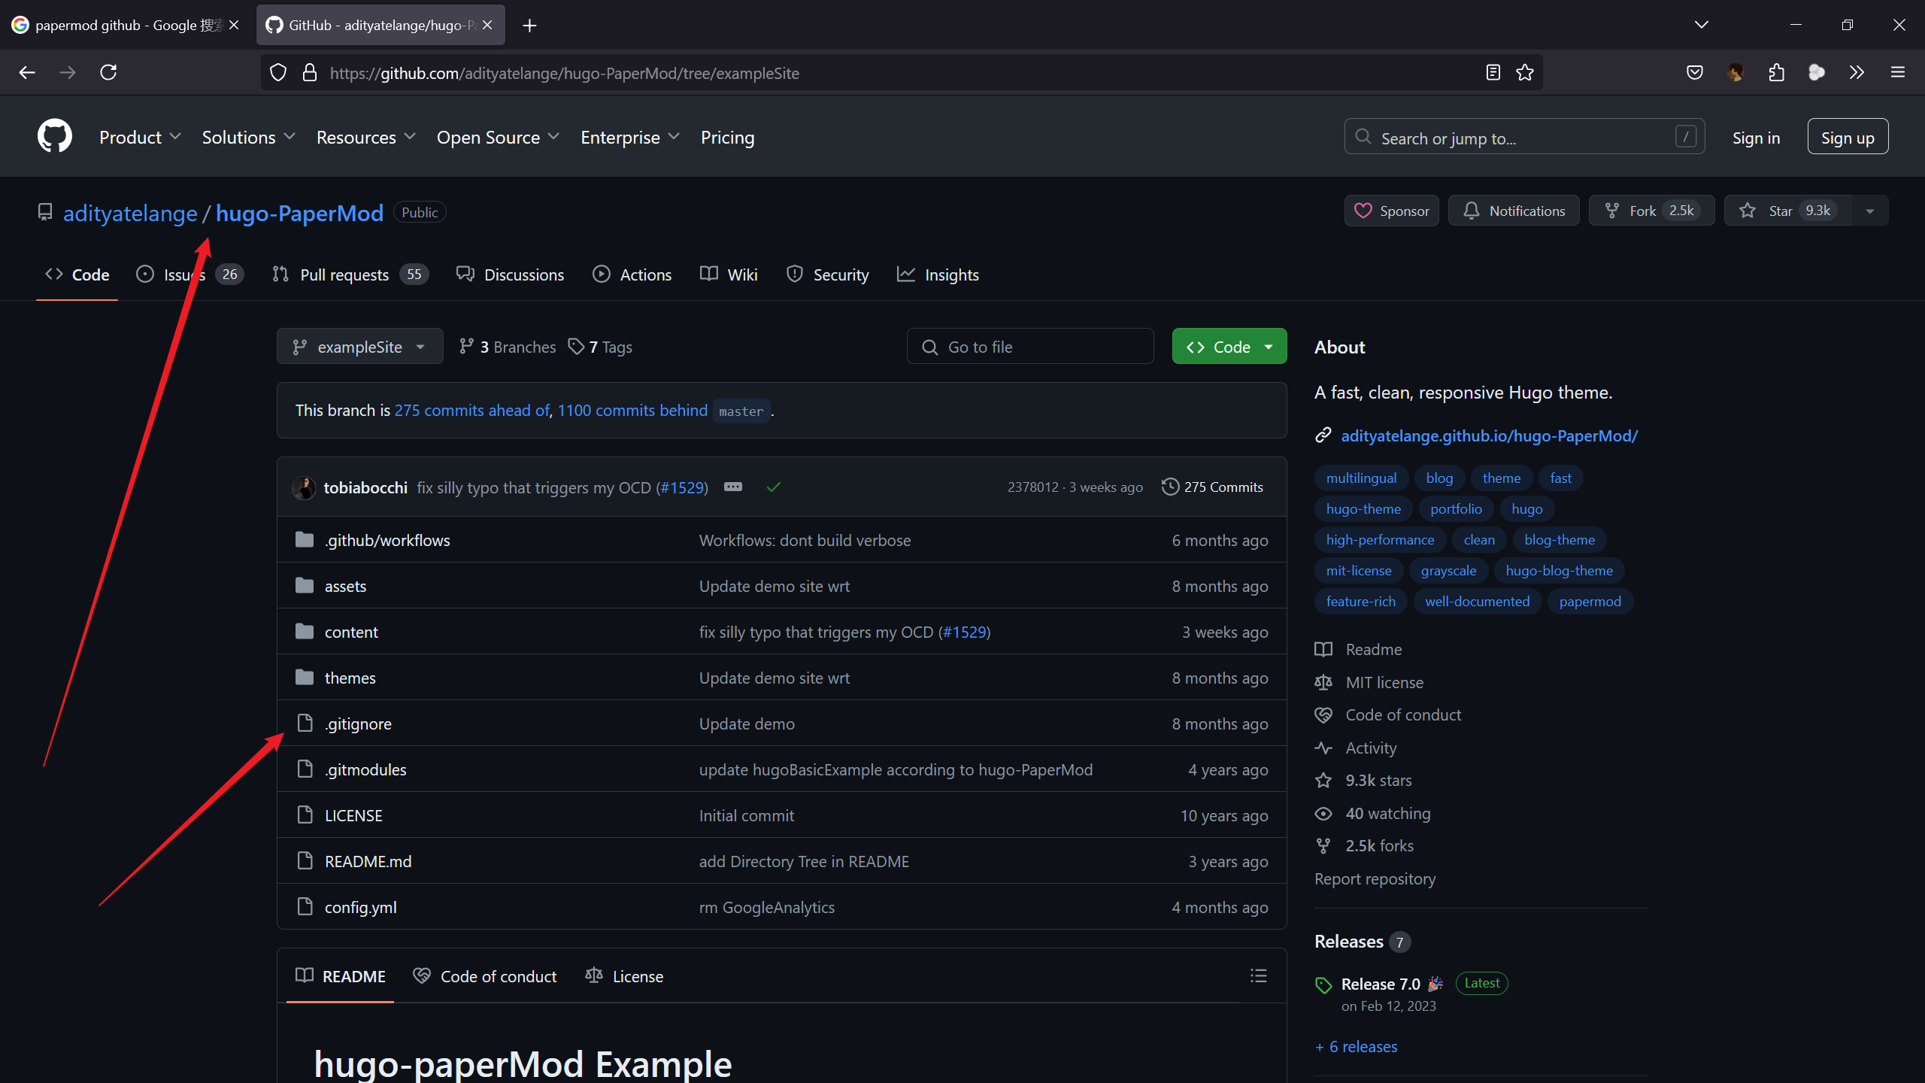This screenshot has height=1083, width=1925.
Task: Open README.md file
Action: coord(368,861)
